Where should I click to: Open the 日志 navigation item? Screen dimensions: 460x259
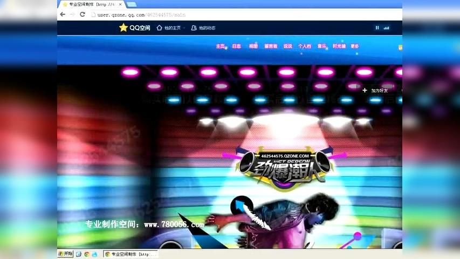236,46
